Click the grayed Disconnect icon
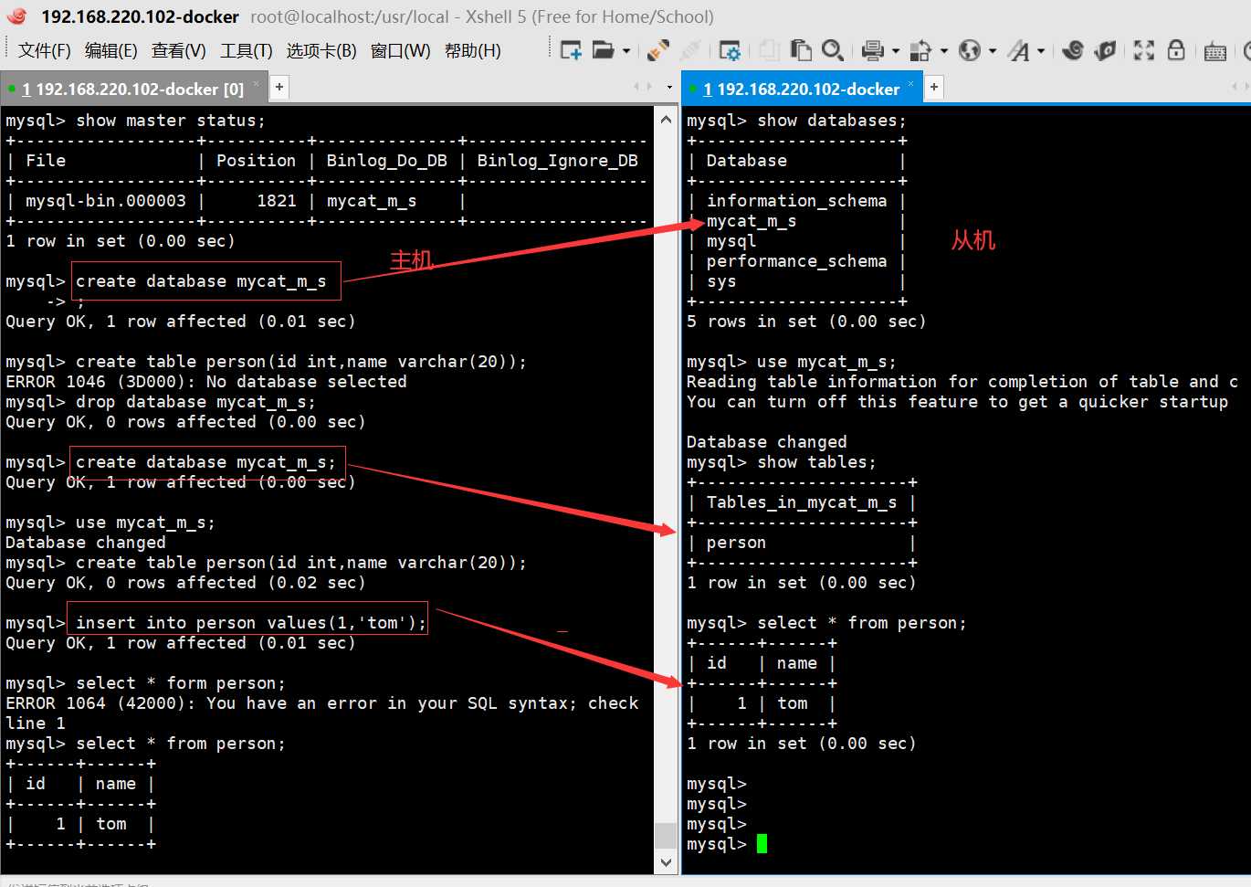Viewport: 1251px width, 887px height. click(690, 50)
